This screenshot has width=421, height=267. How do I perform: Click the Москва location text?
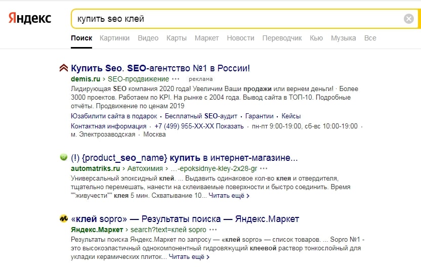[154, 135]
